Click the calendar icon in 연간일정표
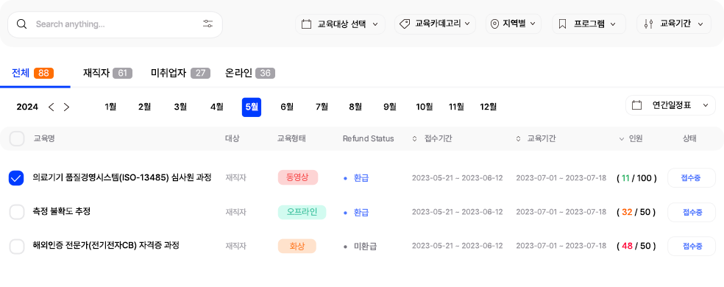The height and width of the screenshot is (287, 724). click(636, 105)
